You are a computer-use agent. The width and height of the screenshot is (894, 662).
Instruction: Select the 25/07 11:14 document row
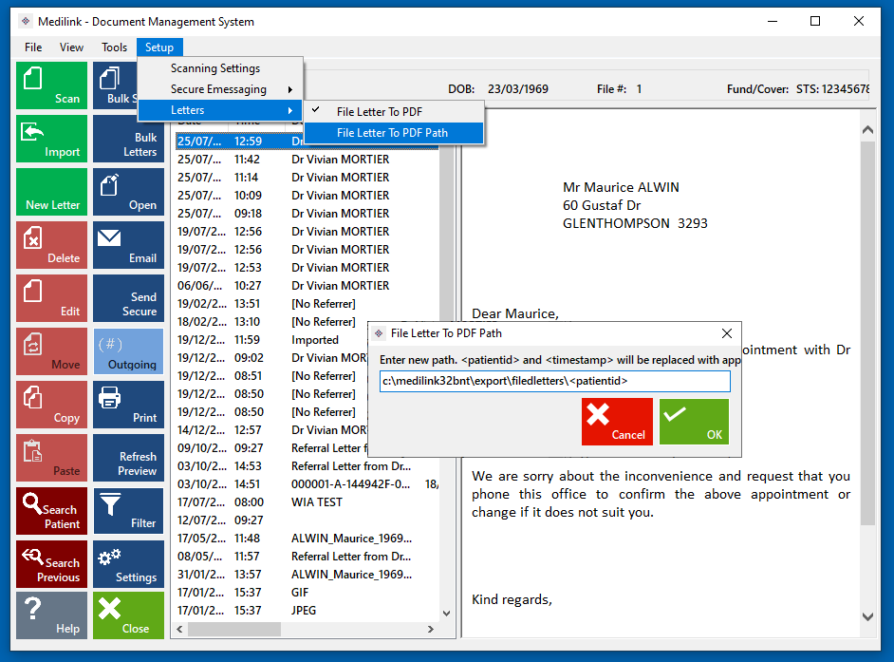(x=307, y=178)
